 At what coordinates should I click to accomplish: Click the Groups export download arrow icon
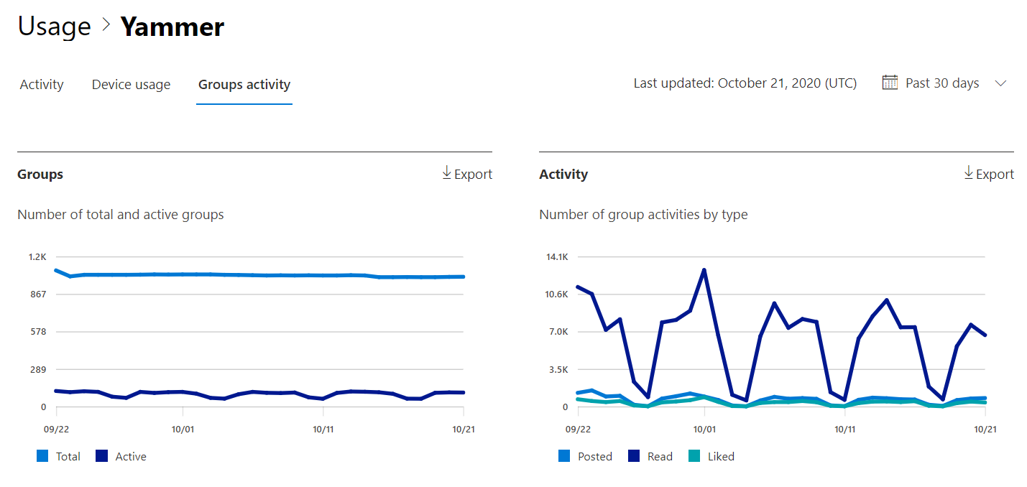pyautogui.click(x=446, y=173)
